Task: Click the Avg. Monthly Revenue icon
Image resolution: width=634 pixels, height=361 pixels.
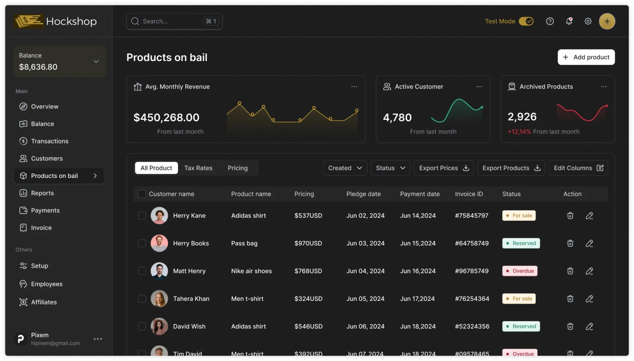Action: [137, 86]
